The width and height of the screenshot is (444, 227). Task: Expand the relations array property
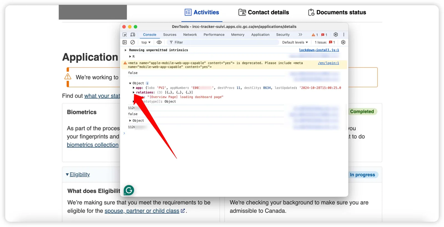coord(133,92)
